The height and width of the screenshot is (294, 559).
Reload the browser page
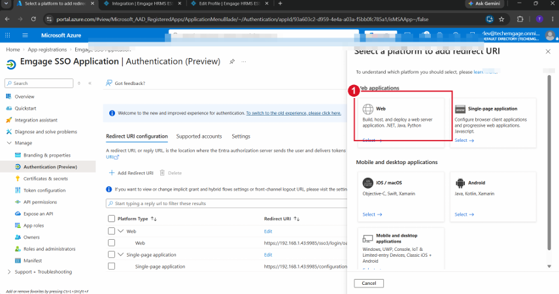tap(33, 19)
